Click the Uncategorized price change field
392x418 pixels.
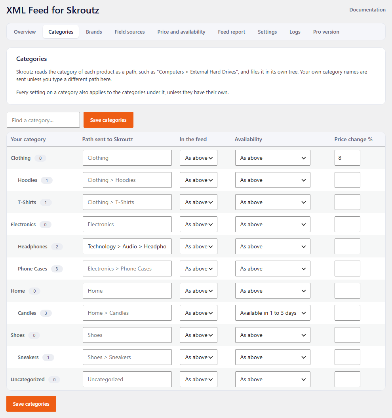[x=347, y=379]
